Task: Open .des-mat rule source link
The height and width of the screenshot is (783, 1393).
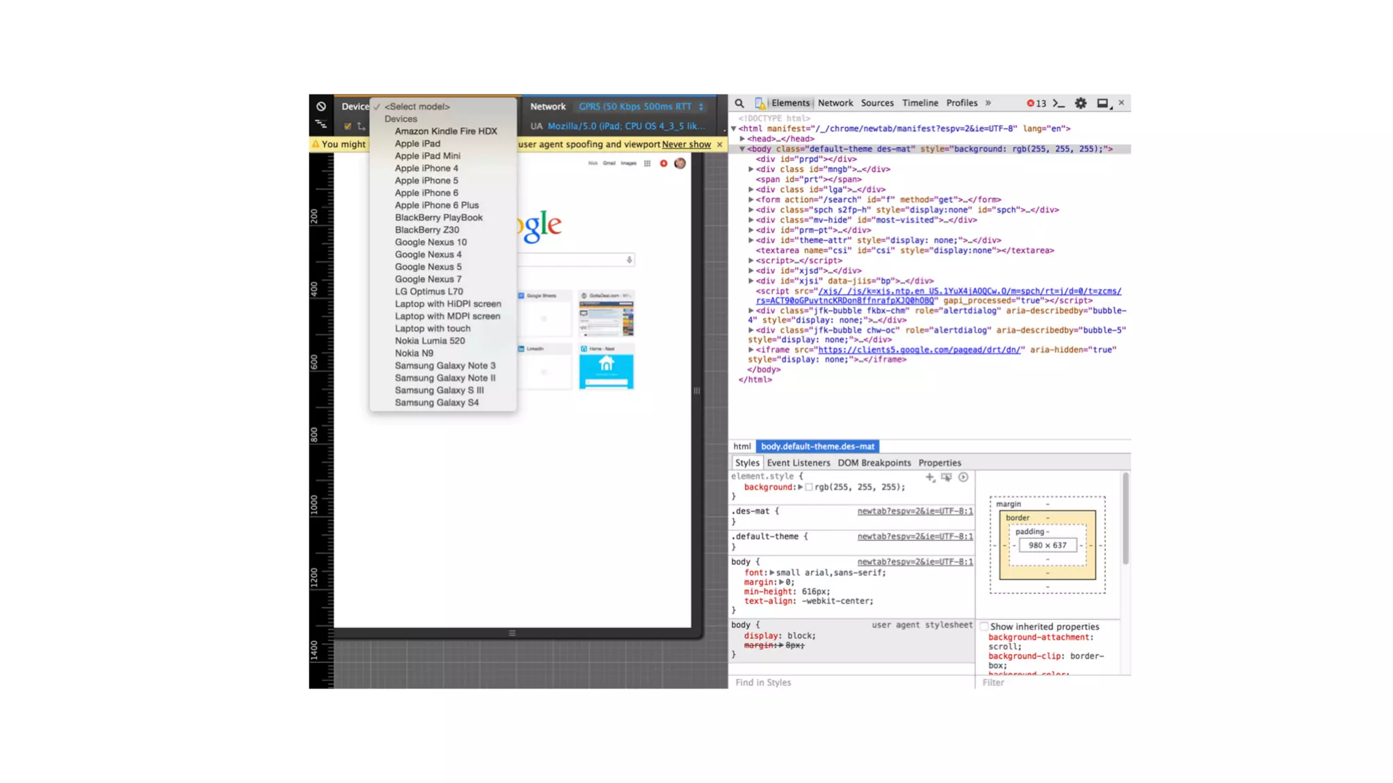Action: coord(915,511)
